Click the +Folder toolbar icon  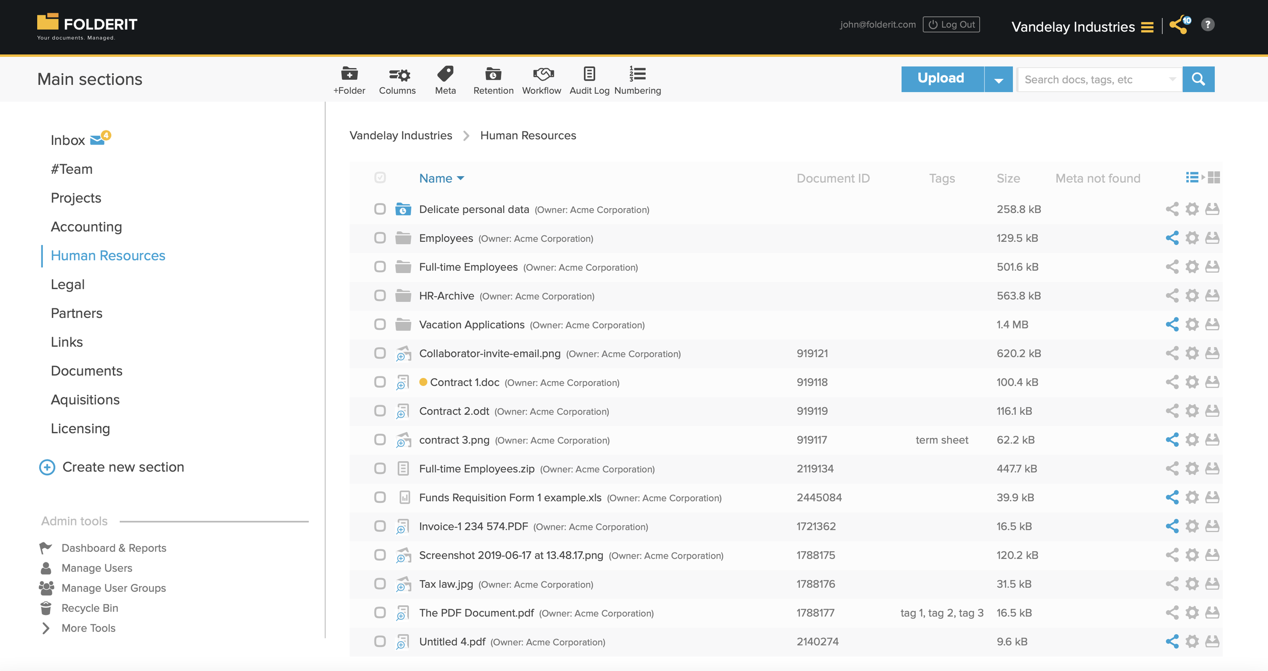349,75
